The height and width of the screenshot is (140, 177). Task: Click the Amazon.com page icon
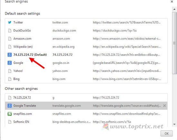pyautogui.click(x=10, y=39)
